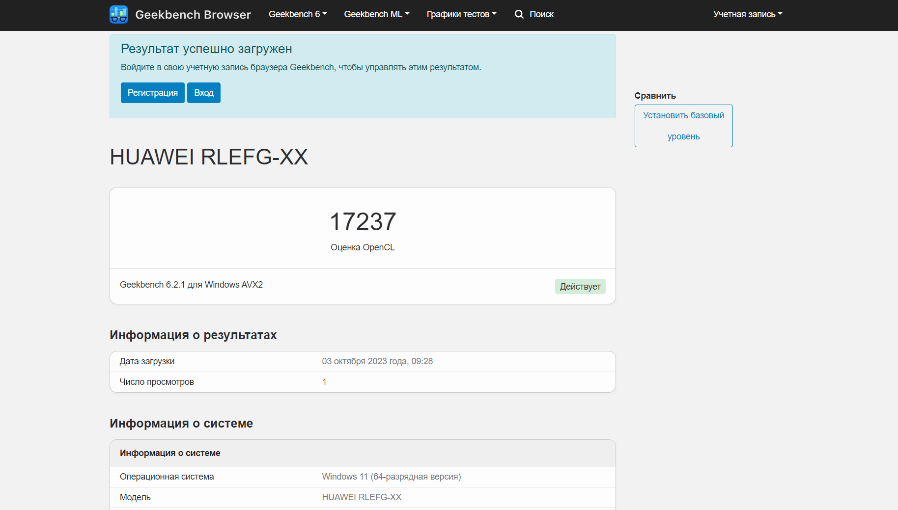The height and width of the screenshot is (510, 898).
Task: Click the Вход login button
Action: click(204, 93)
